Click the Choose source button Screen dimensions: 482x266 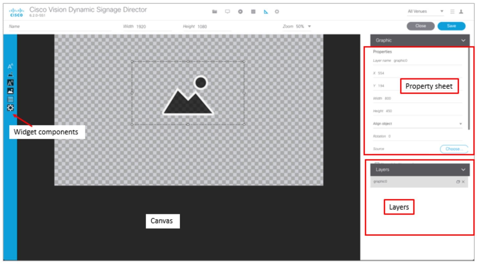point(454,149)
